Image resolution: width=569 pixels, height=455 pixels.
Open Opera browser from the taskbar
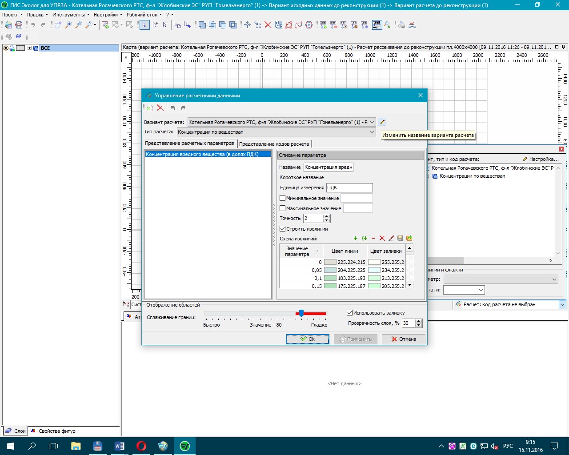tap(141, 446)
